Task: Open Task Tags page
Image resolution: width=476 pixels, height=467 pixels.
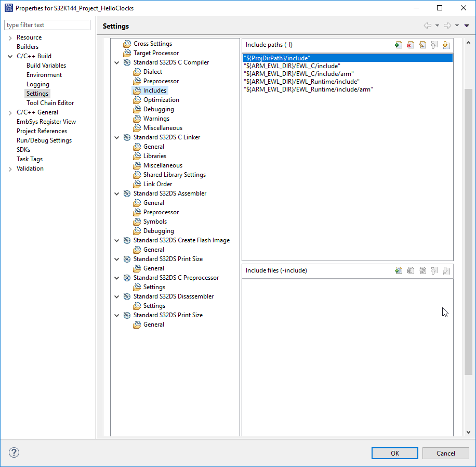Action: (x=30, y=159)
